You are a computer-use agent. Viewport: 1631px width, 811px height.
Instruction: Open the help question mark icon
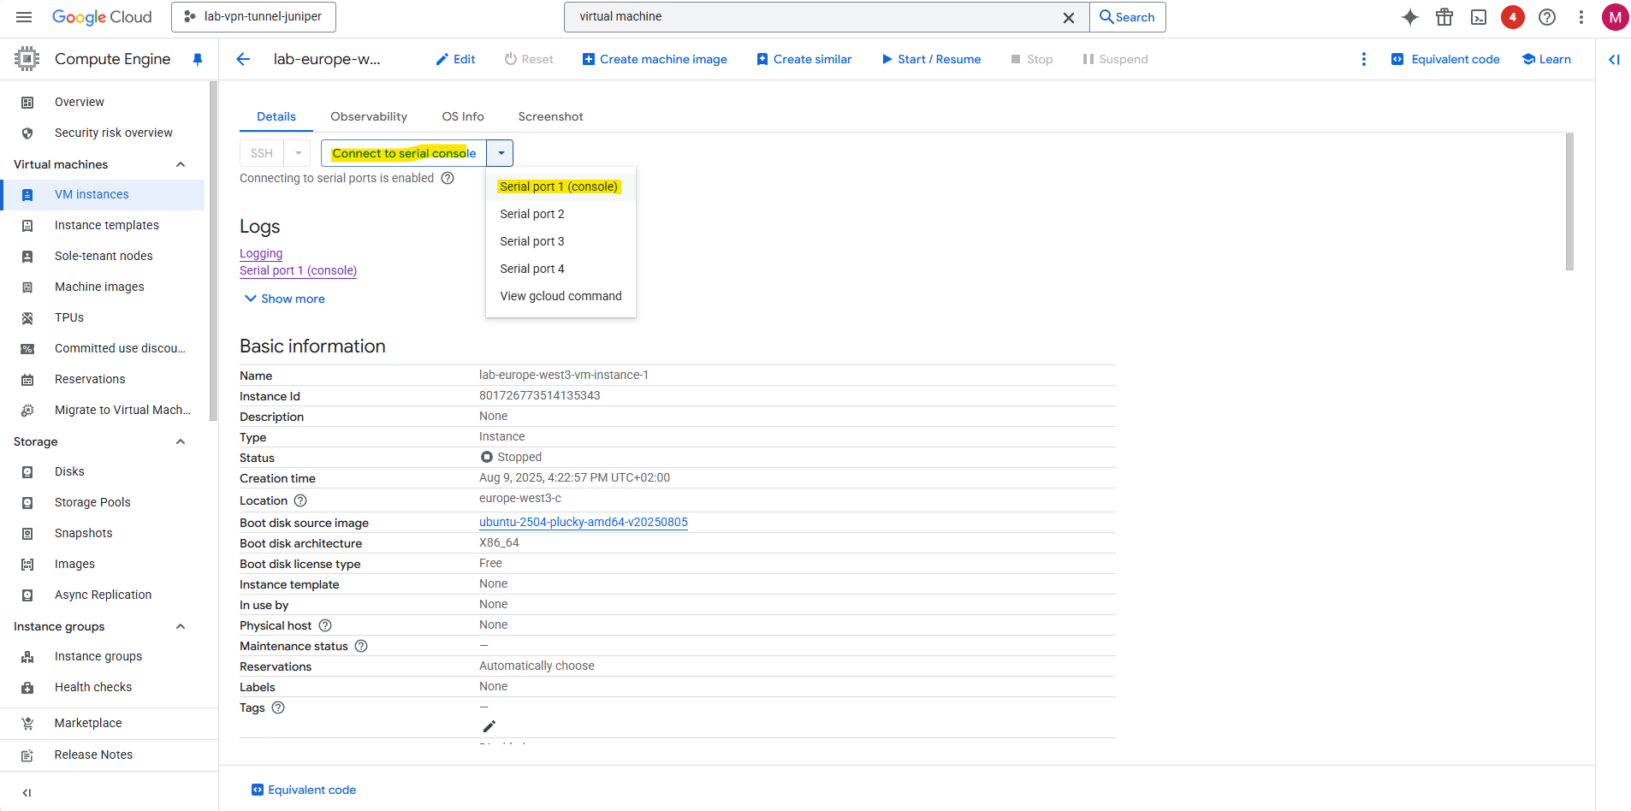tap(1547, 17)
